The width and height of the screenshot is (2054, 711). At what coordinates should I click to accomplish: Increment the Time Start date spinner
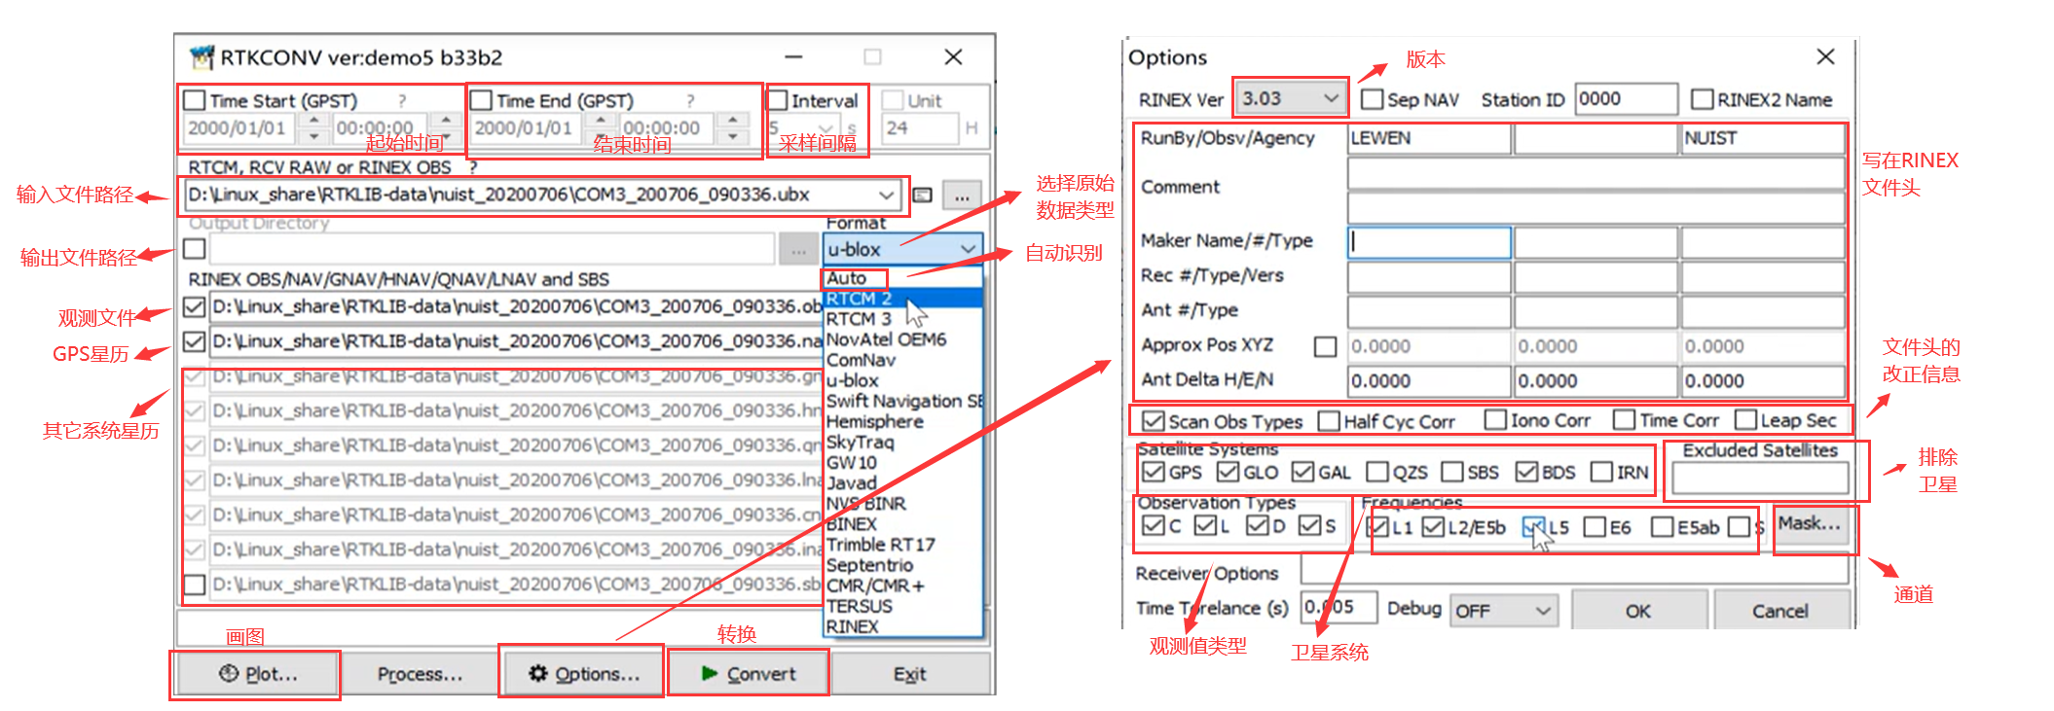pyautogui.click(x=313, y=121)
